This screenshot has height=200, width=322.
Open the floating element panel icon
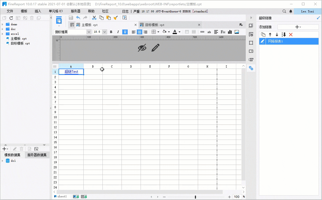click(251, 43)
